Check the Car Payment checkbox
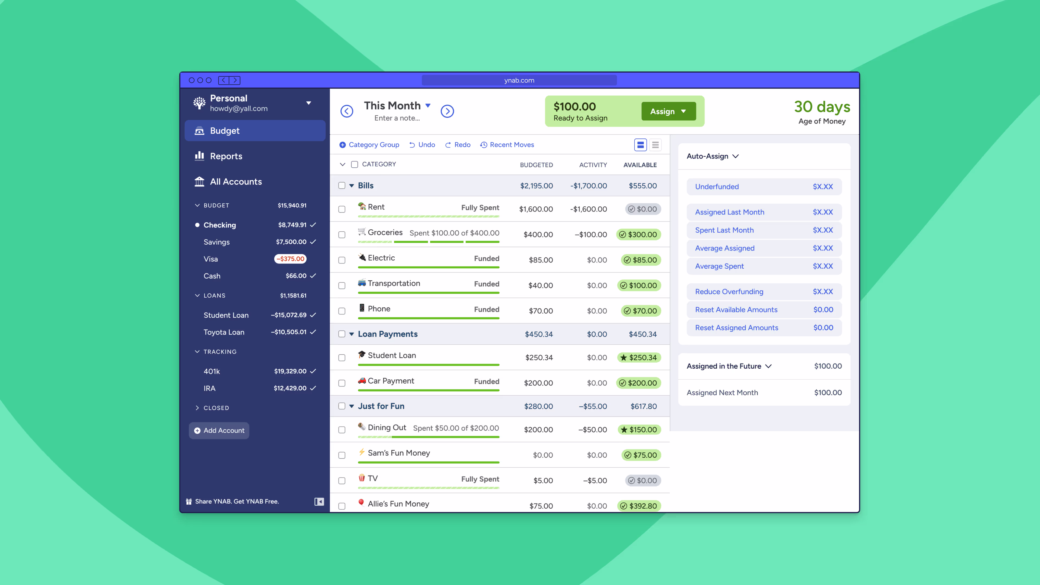The image size is (1040, 585). click(x=342, y=383)
